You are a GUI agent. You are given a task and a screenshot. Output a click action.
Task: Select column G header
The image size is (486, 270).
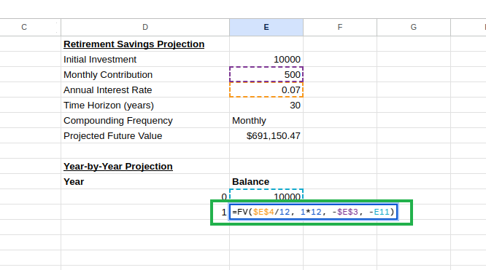pyautogui.click(x=414, y=27)
